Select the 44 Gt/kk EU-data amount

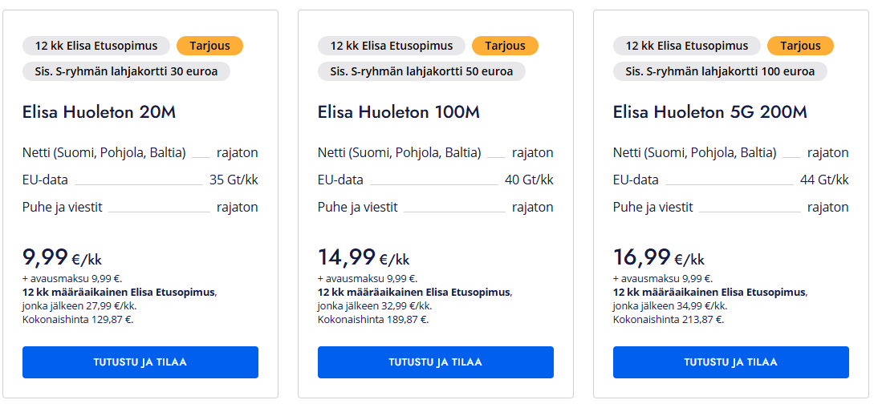[824, 180]
